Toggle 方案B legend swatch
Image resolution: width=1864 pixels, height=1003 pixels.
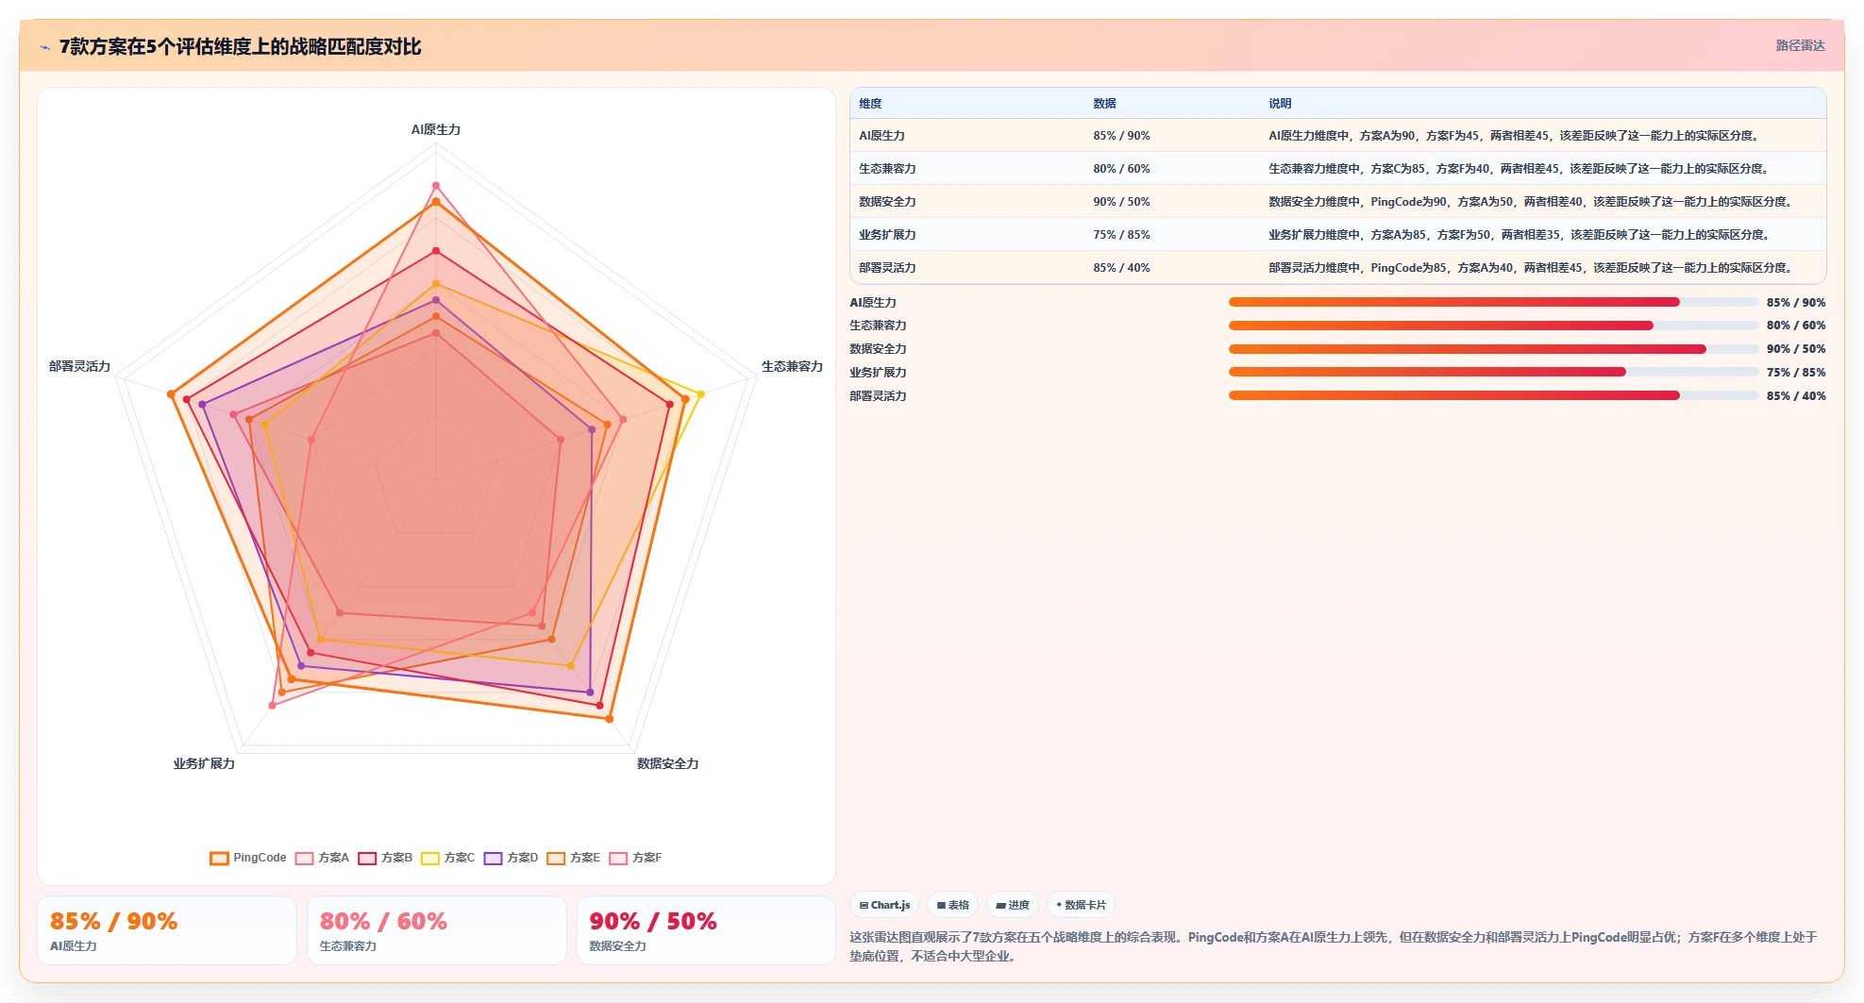tap(367, 858)
